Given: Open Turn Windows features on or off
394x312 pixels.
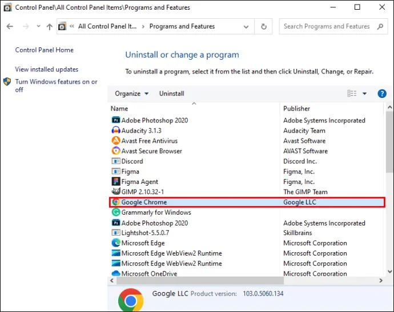Looking at the screenshot, I should [56, 85].
